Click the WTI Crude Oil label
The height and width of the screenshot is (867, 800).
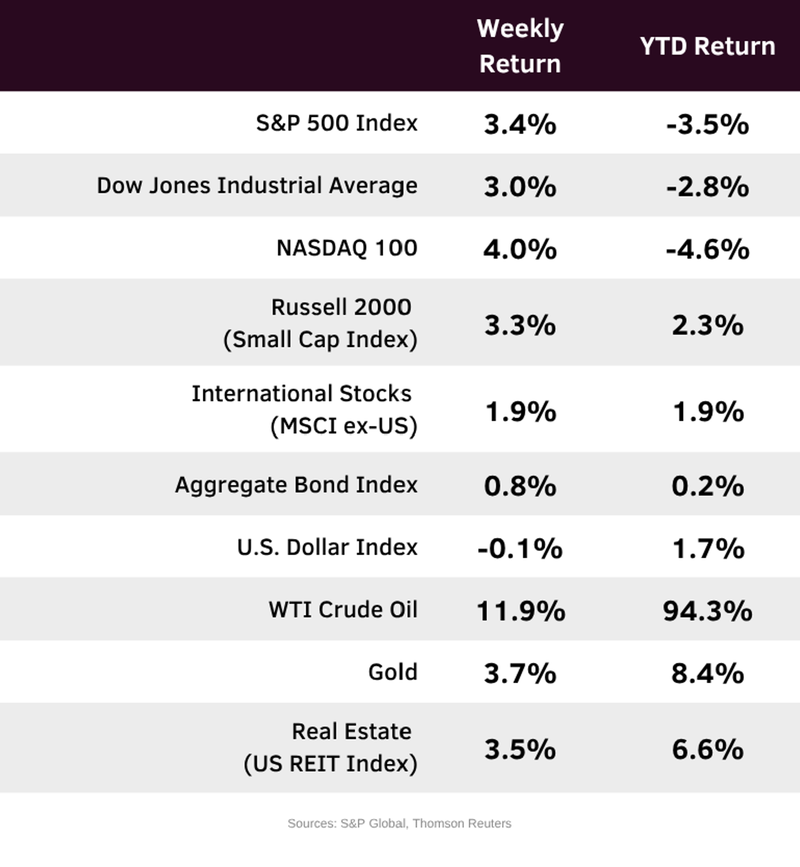(343, 609)
